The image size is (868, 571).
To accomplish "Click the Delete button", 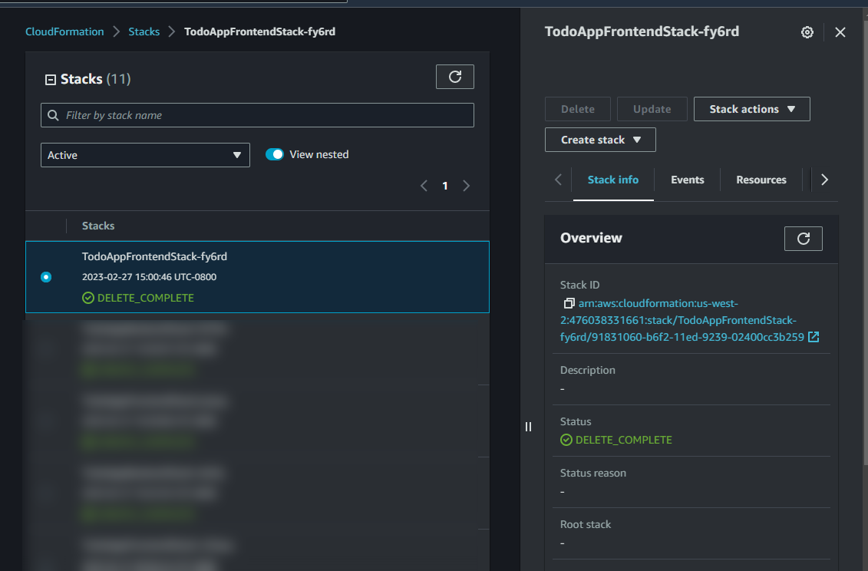I will 577,109.
